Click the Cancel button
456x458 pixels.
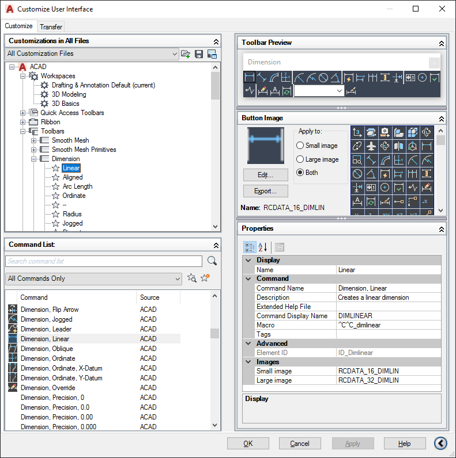tap(300, 444)
